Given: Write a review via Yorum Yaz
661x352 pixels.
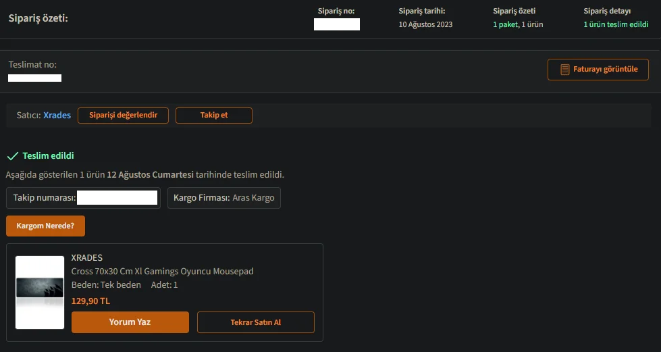Looking at the screenshot, I should (130, 322).
